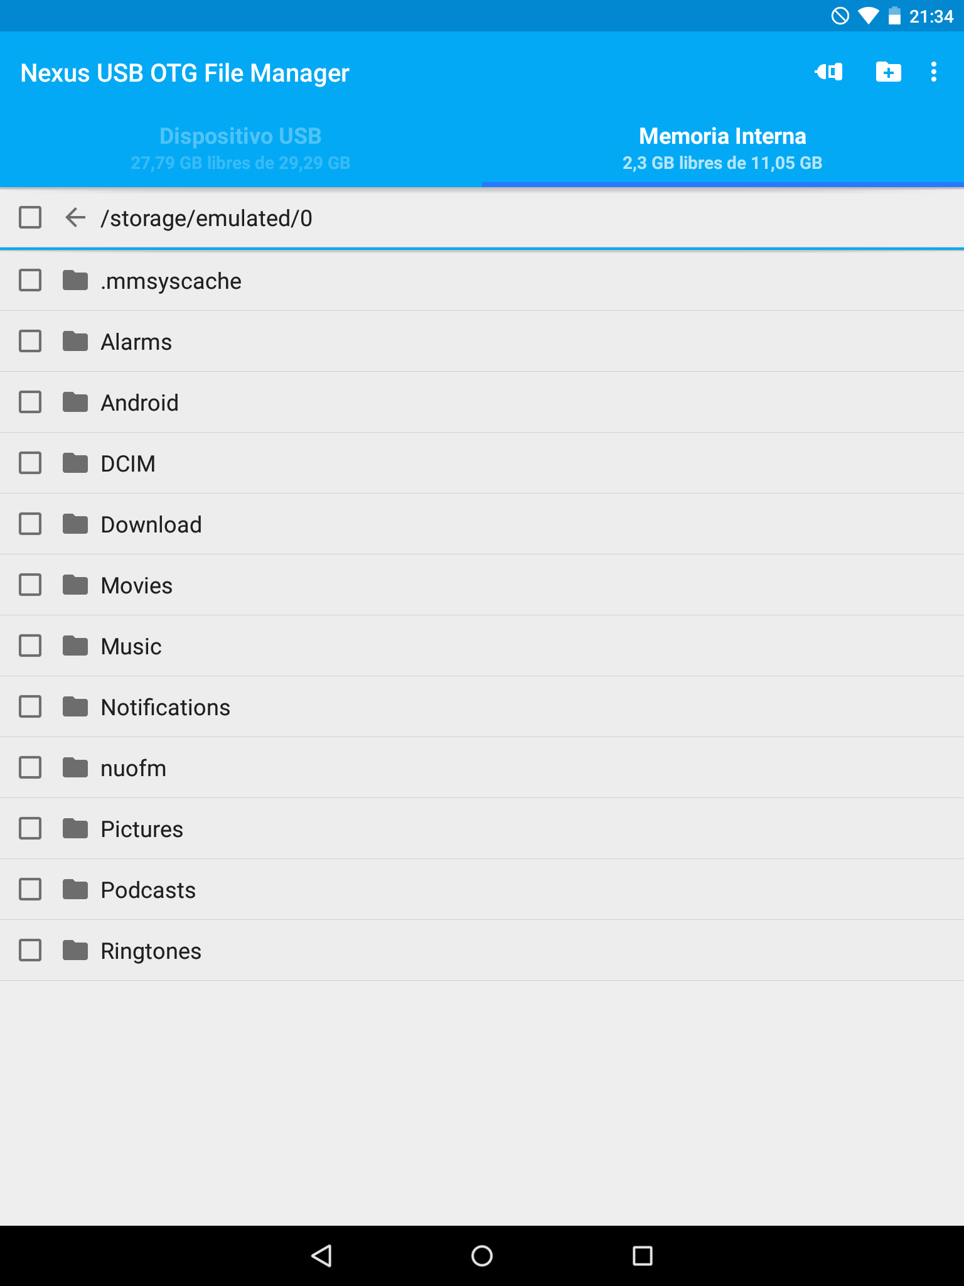964x1286 pixels.
Task: Open the nuofm folder
Action: pyautogui.click(x=482, y=768)
